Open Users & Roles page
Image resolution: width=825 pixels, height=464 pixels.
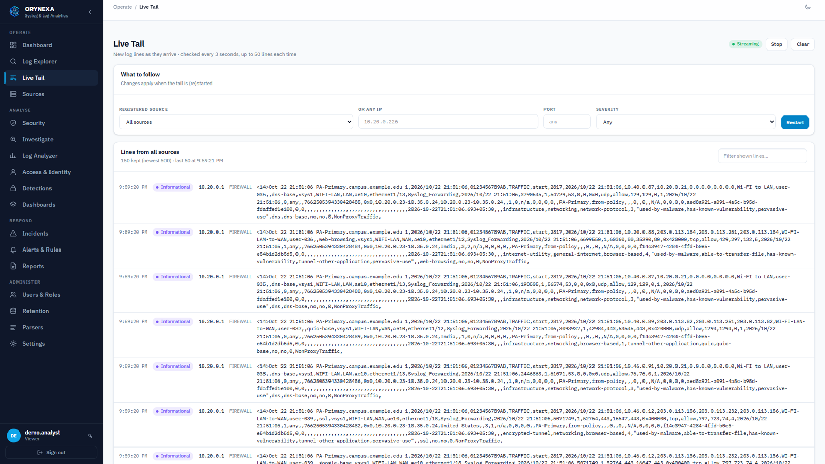[x=51, y=295]
